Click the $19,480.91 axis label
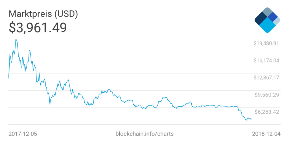This screenshot has width=289, height=144. [266, 44]
